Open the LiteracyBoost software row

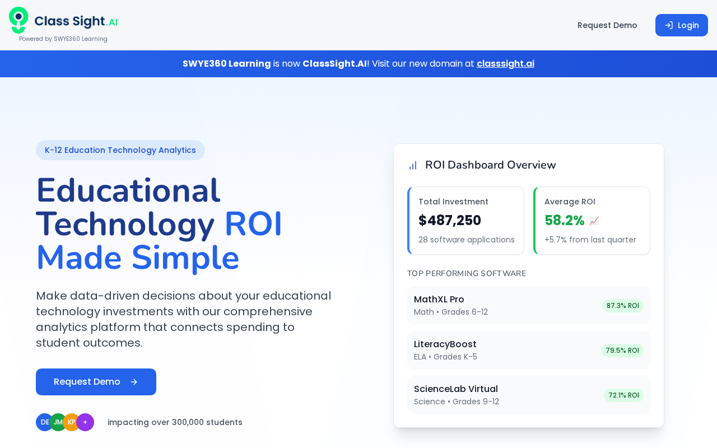pos(529,350)
